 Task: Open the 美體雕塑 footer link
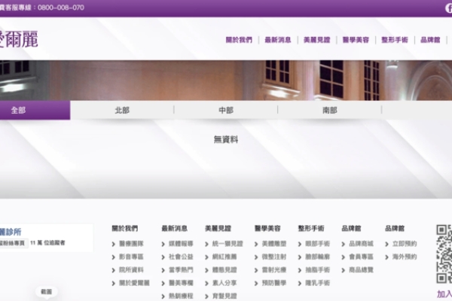[x=274, y=244]
